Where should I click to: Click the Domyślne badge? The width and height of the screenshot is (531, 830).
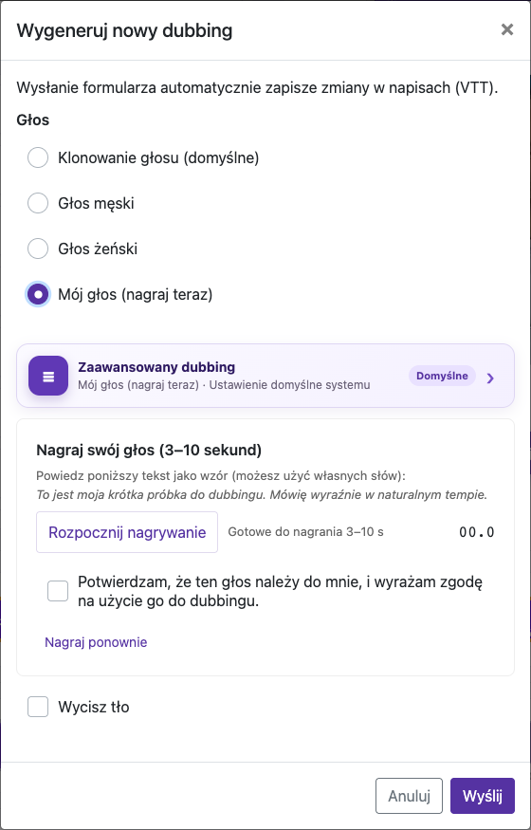coord(442,376)
